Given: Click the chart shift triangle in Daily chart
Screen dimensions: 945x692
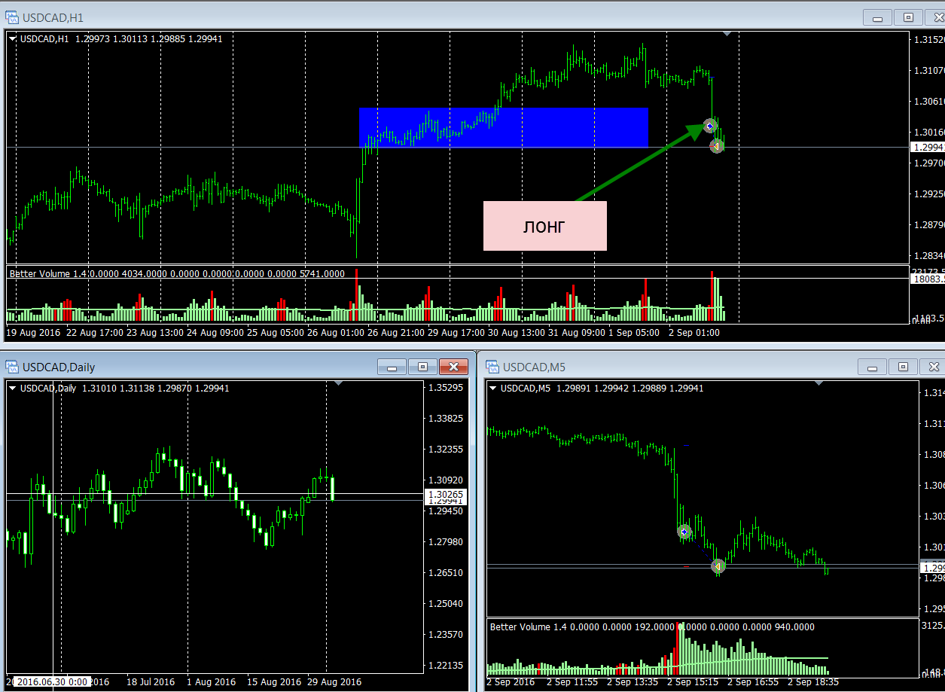Looking at the screenshot, I should [338, 383].
